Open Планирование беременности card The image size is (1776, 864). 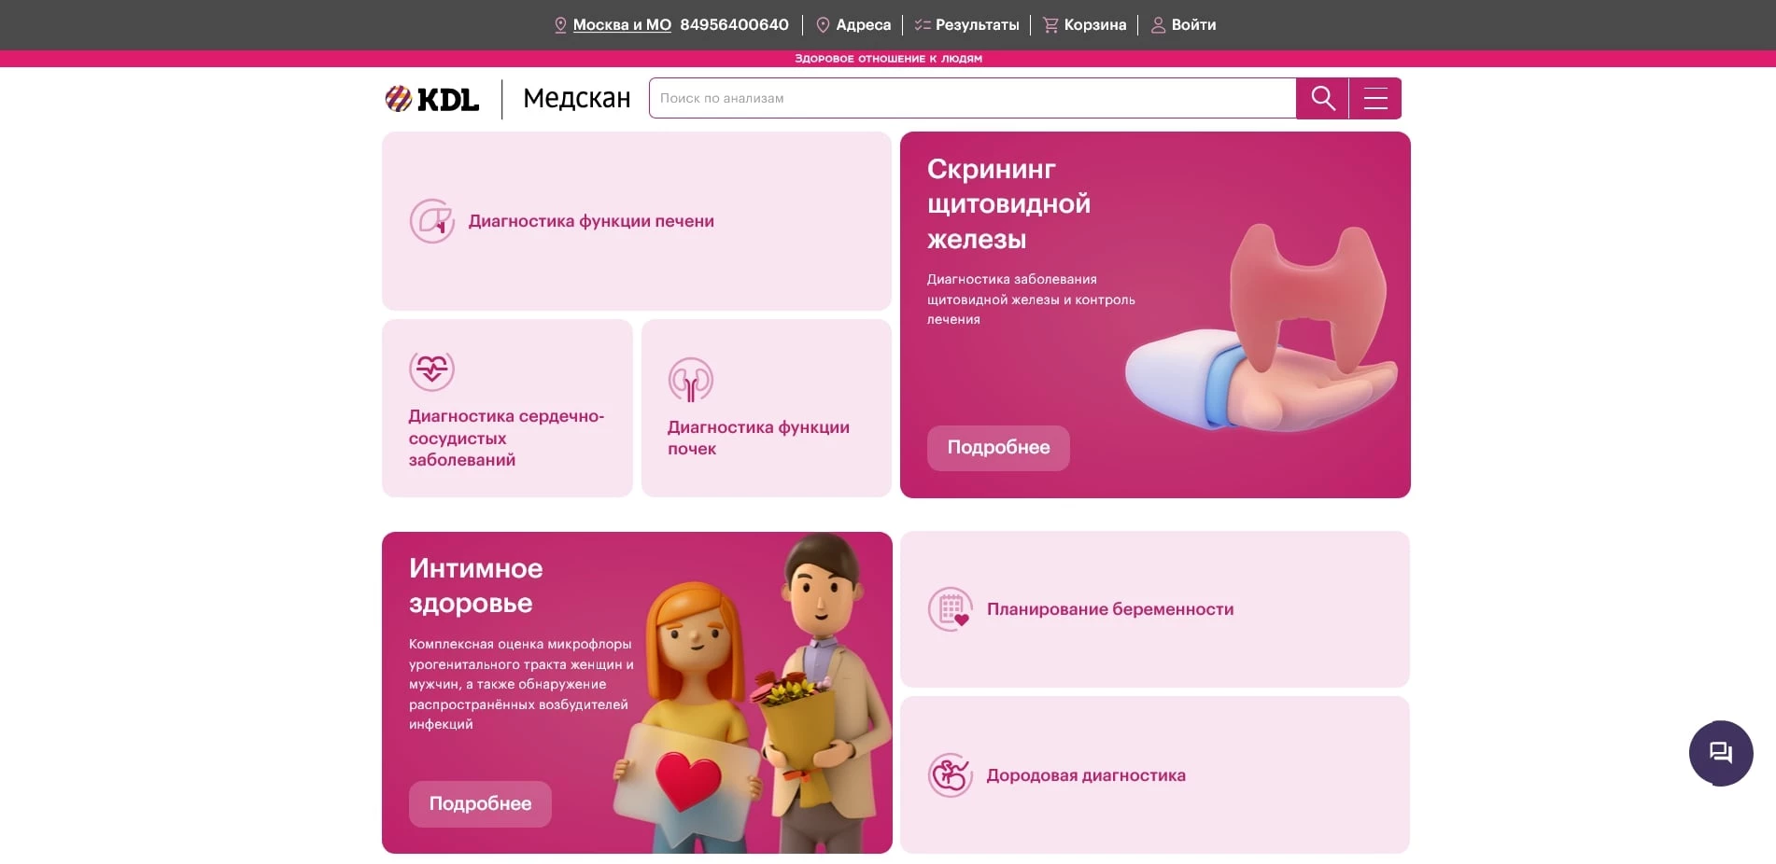click(1155, 609)
